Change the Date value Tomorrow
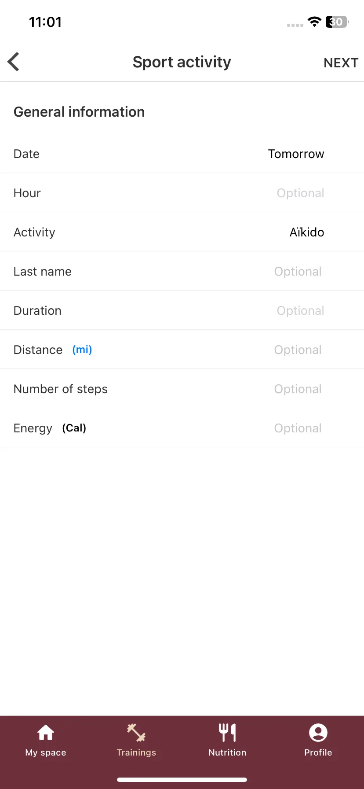This screenshot has height=789, width=364. coord(296,154)
